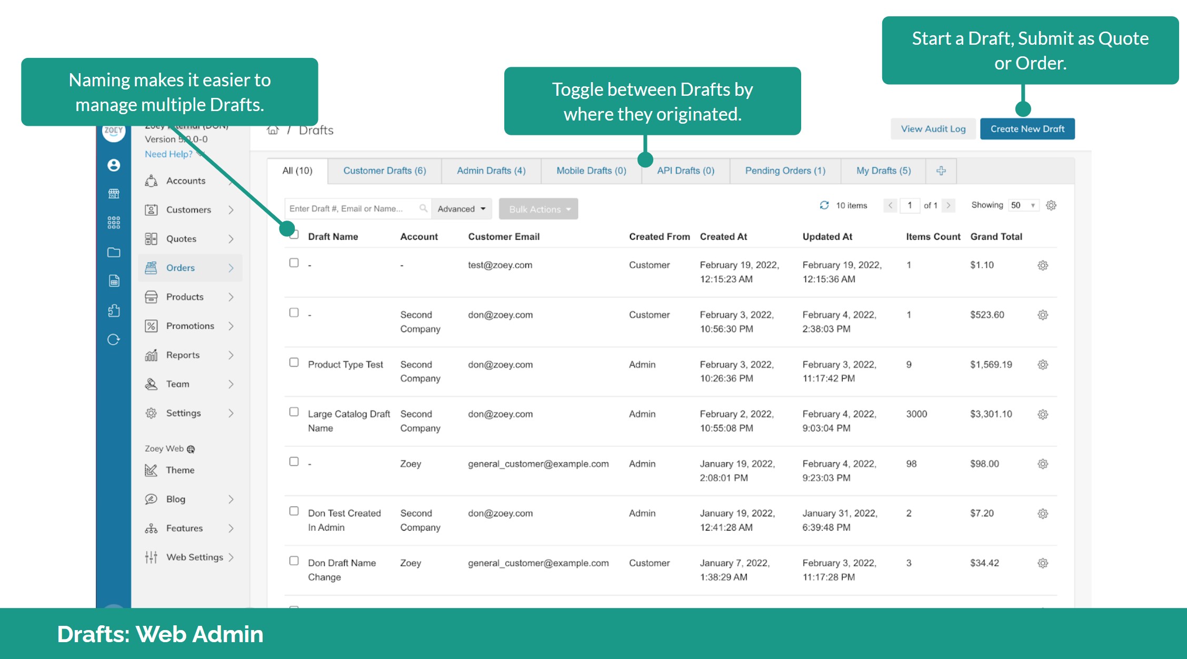Open the Pending Orders (1) tab

785,171
